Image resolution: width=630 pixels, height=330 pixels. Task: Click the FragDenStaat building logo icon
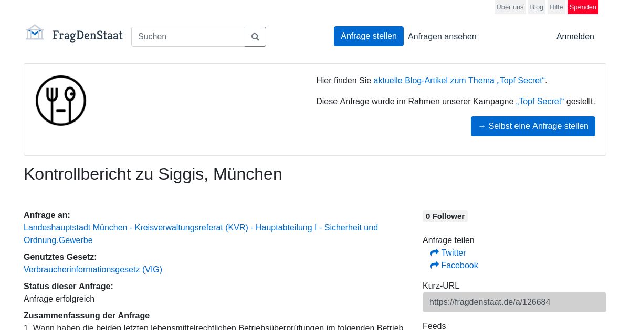tap(35, 32)
